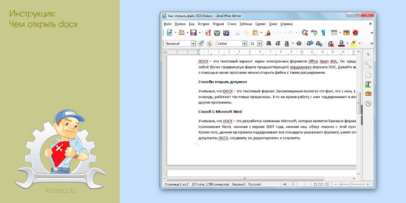Open the Правка menu
Viewport: 406px width, 203px height.
point(180,24)
